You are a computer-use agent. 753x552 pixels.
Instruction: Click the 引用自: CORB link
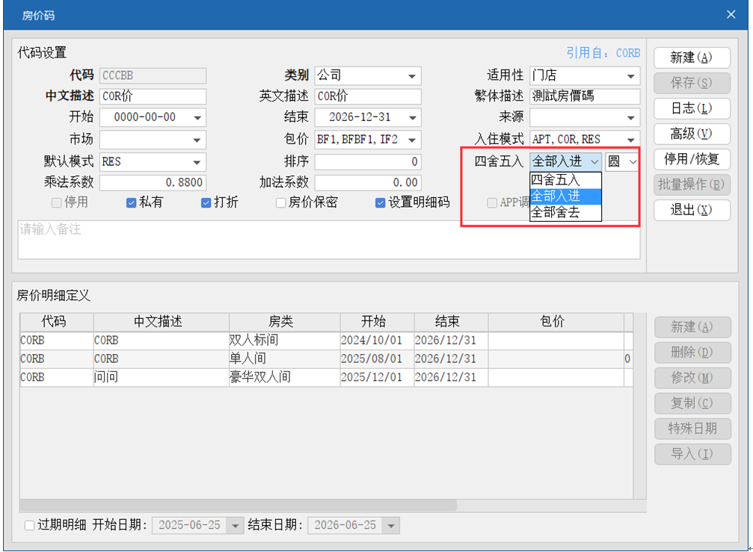point(603,53)
